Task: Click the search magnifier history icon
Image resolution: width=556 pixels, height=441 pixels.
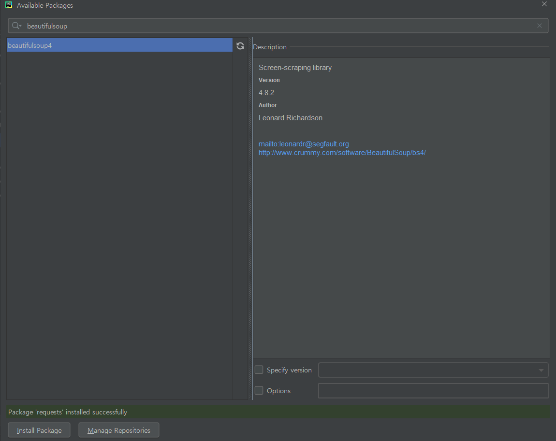Action: coord(16,26)
